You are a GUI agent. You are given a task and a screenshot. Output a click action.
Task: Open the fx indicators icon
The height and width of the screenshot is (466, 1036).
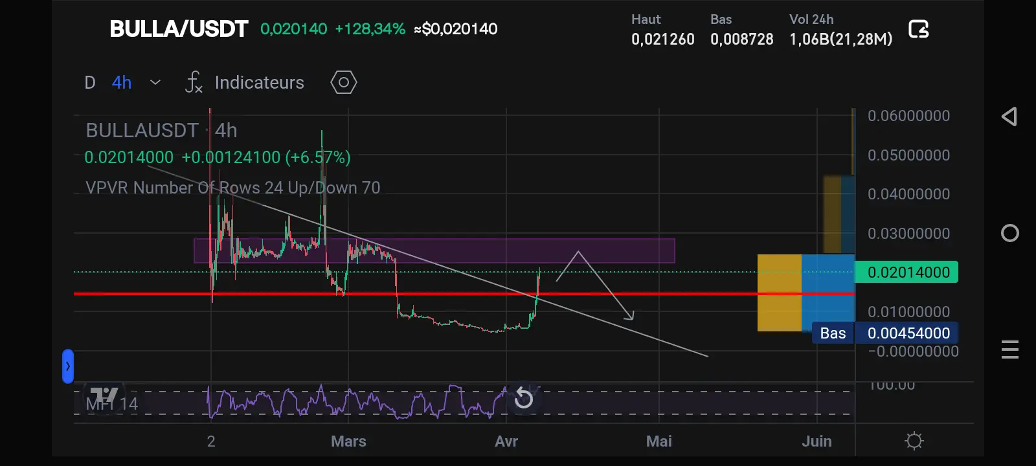click(194, 82)
